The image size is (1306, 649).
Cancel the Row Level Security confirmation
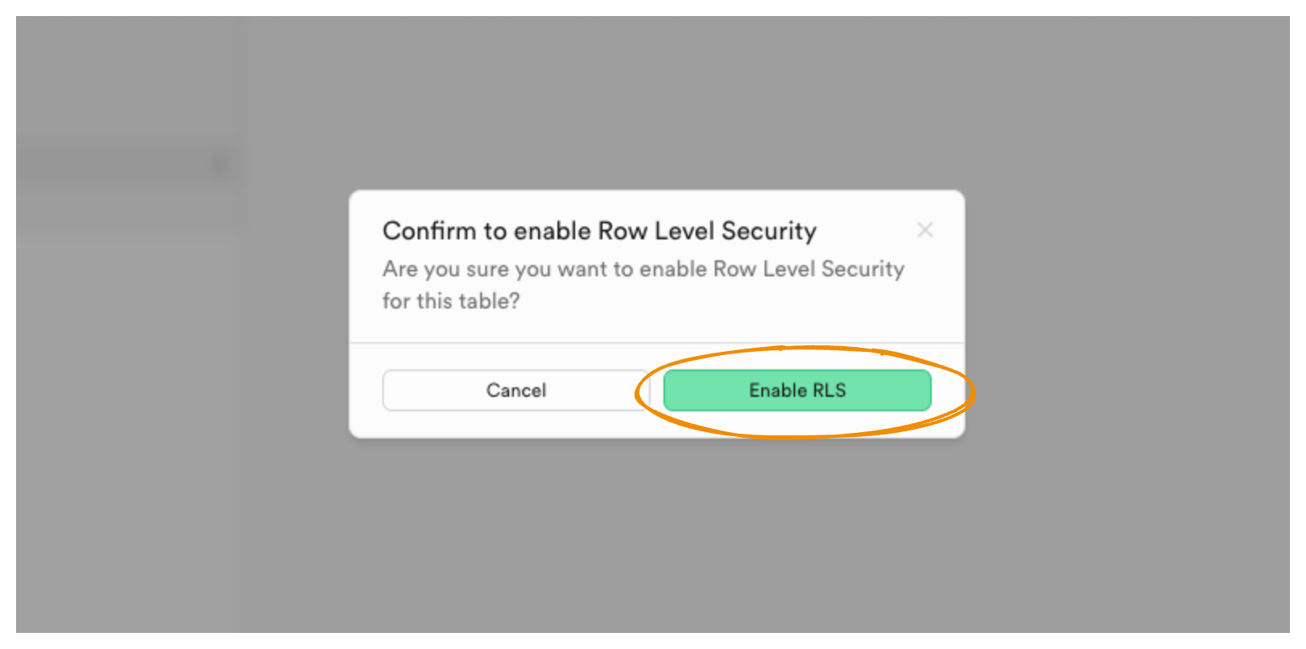click(x=516, y=390)
